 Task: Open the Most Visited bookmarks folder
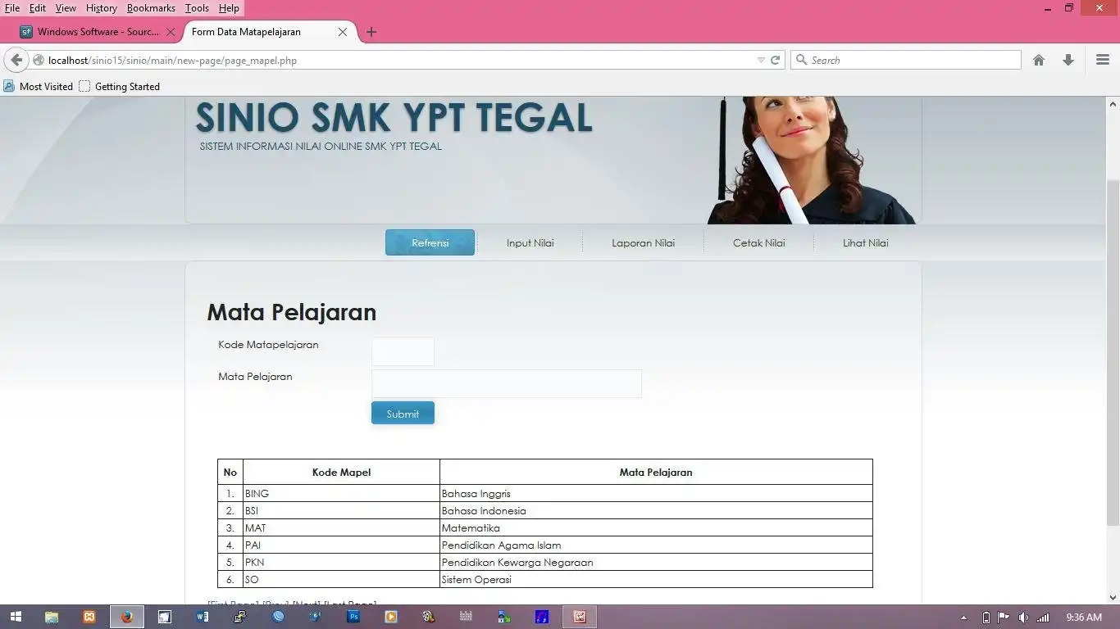39,86
